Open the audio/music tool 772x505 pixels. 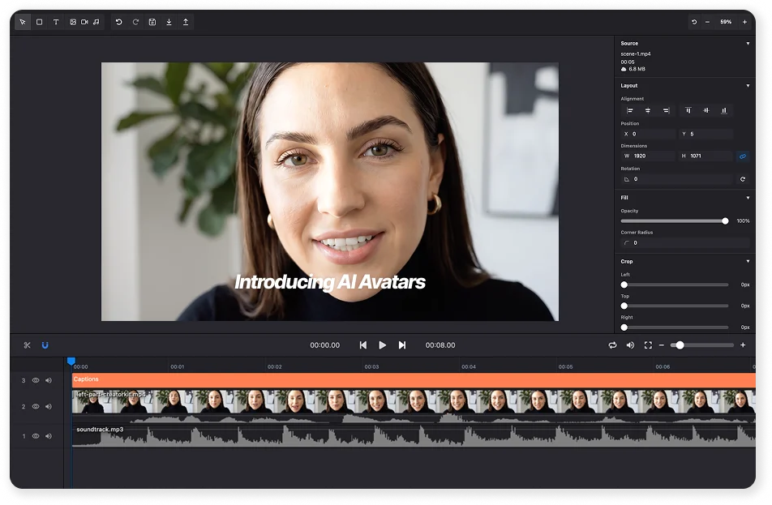[x=97, y=22]
